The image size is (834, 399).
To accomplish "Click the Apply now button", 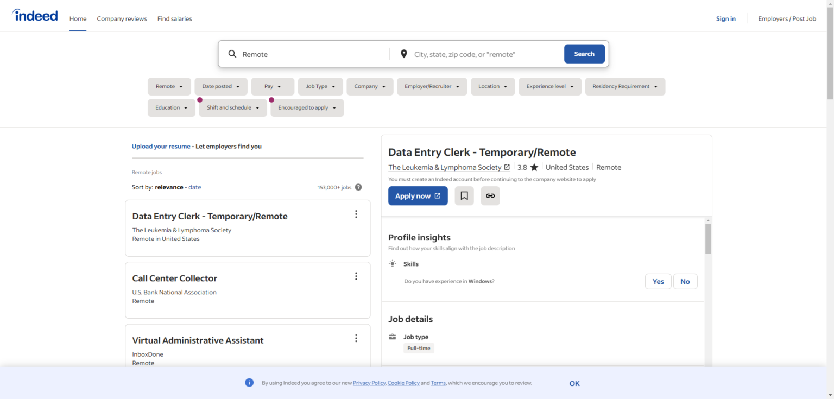I will point(418,195).
